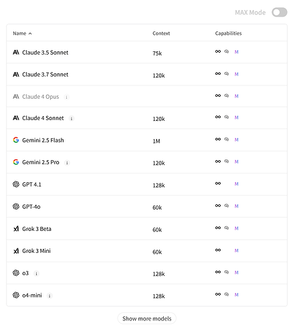Open the Gemini 2.5 Pro info icon
This screenshot has width=301, height=333.
pyautogui.click(x=67, y=163)
